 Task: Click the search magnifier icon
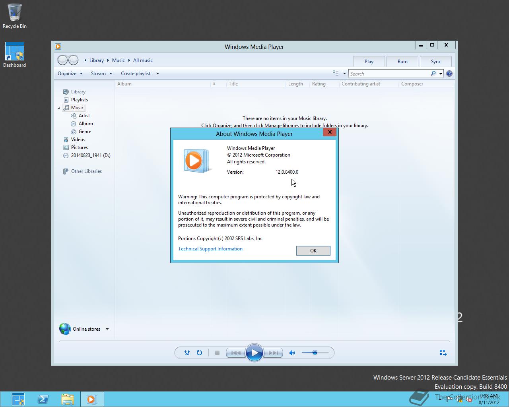click(x=433, y=74)
